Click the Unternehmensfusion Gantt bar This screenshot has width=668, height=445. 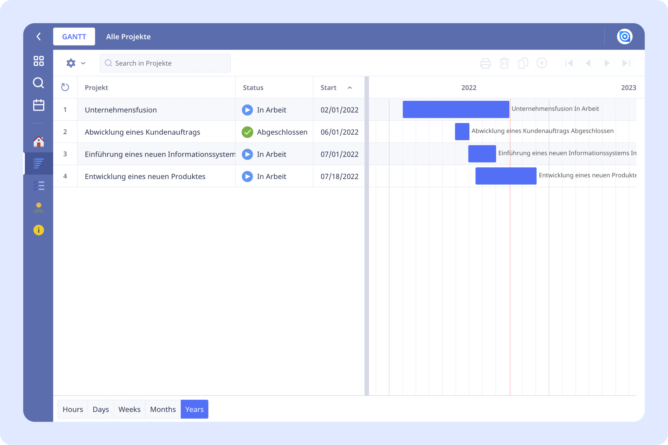click(455, 110)
